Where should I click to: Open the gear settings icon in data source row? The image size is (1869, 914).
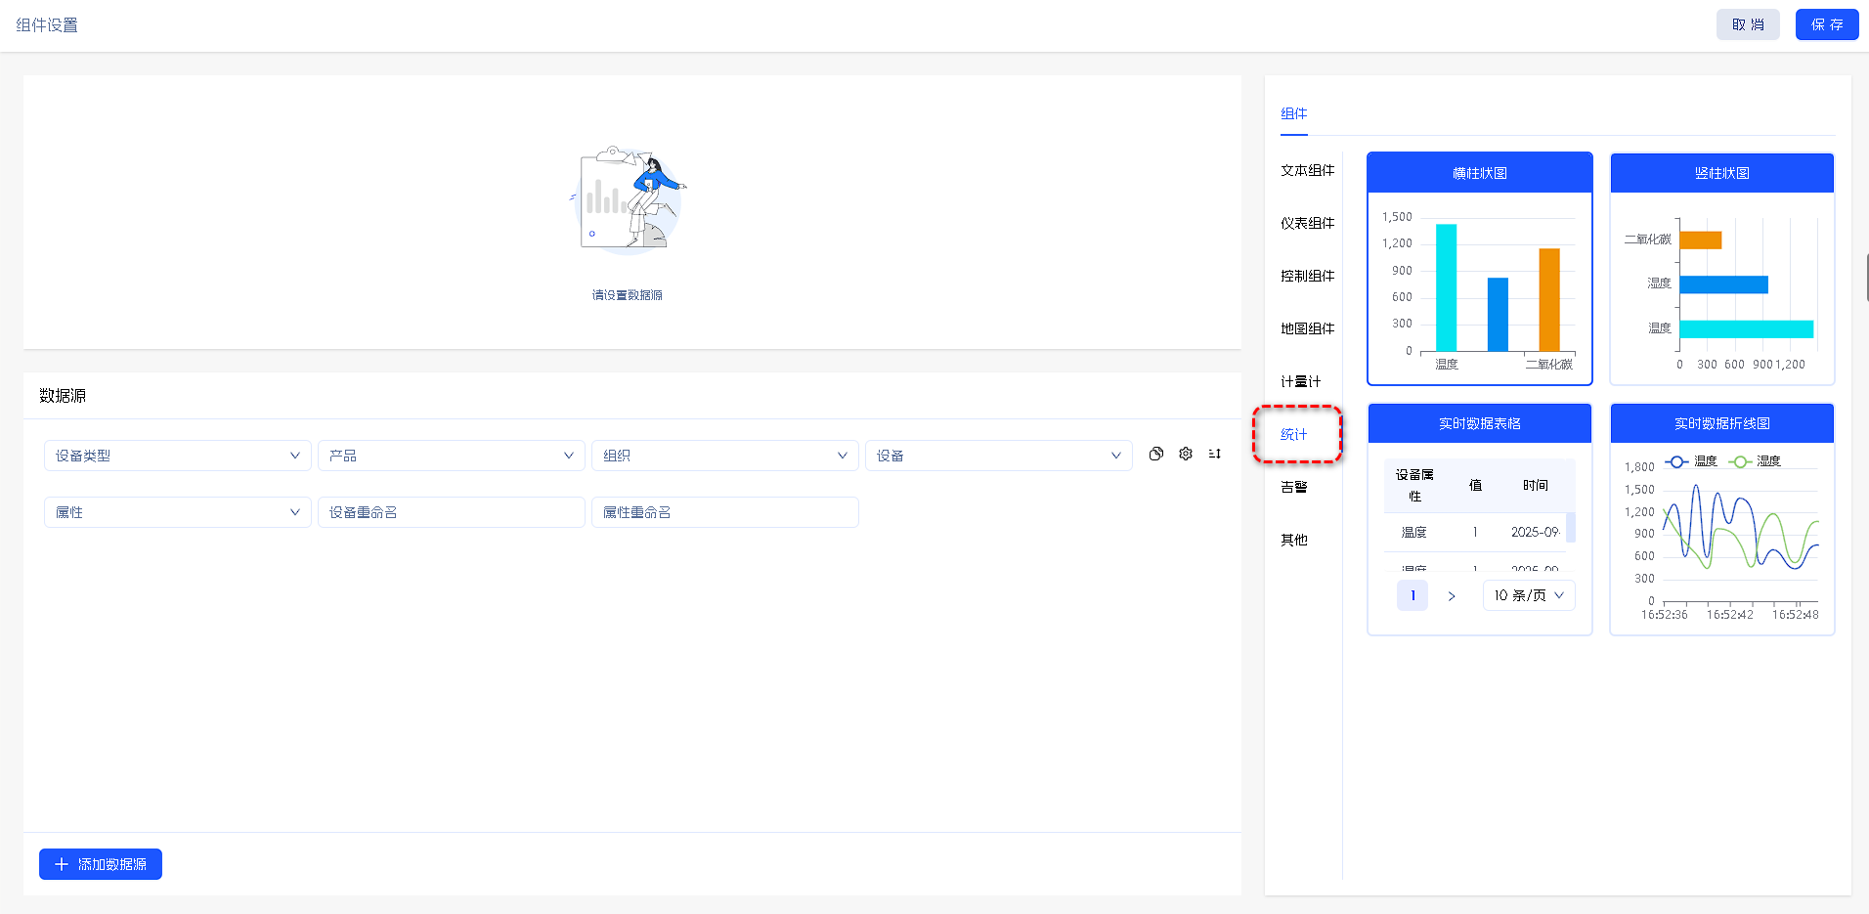1186,454
